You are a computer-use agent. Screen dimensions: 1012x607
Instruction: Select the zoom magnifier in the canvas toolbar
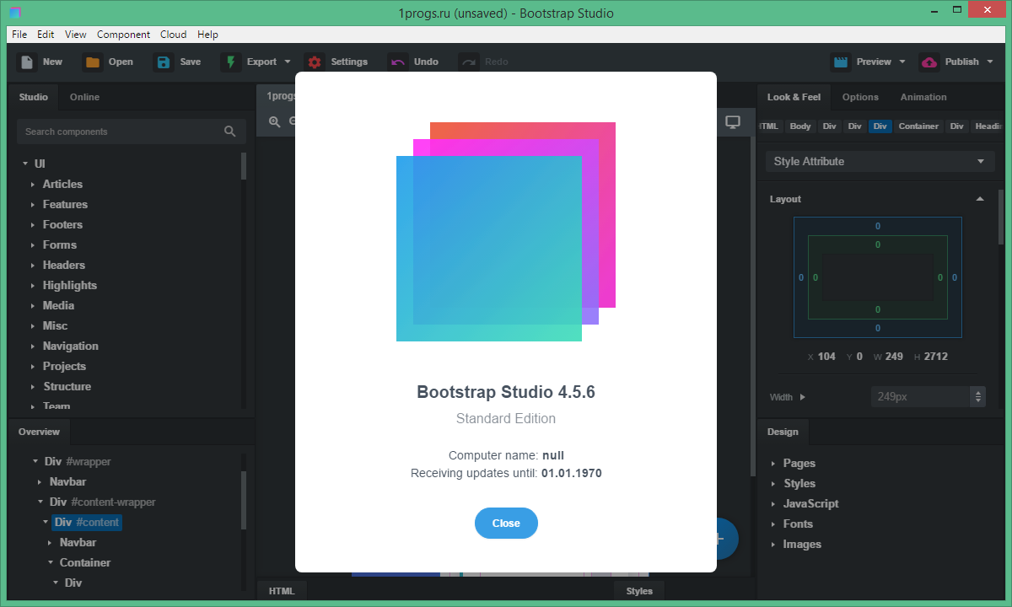tap(274, 121)
